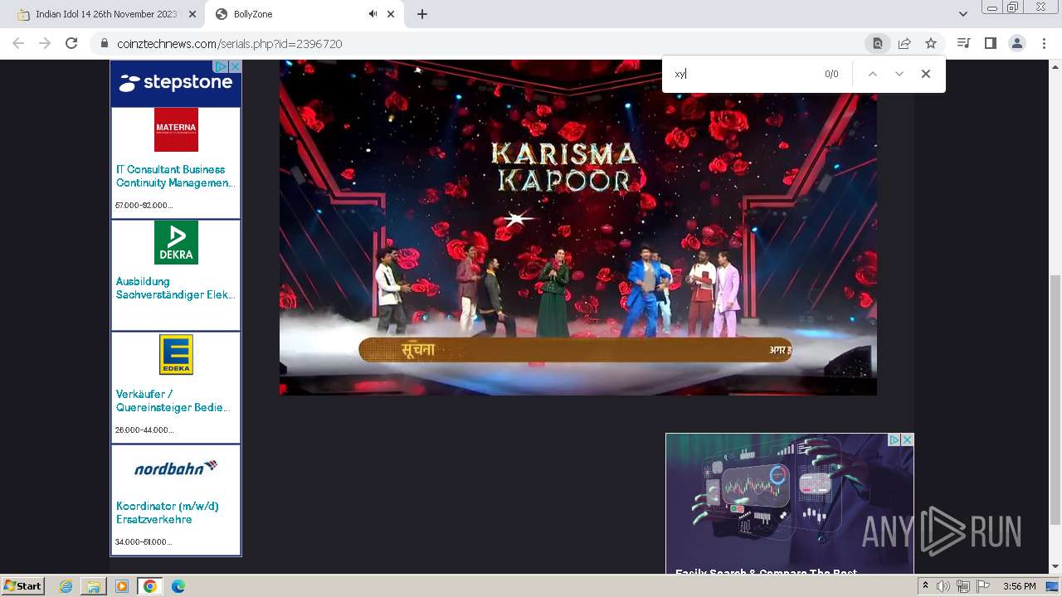The width and height of the screenshot is (1062, 597).
Task: Open IT Consultant Business Continuity job ad
Action: 174,176
